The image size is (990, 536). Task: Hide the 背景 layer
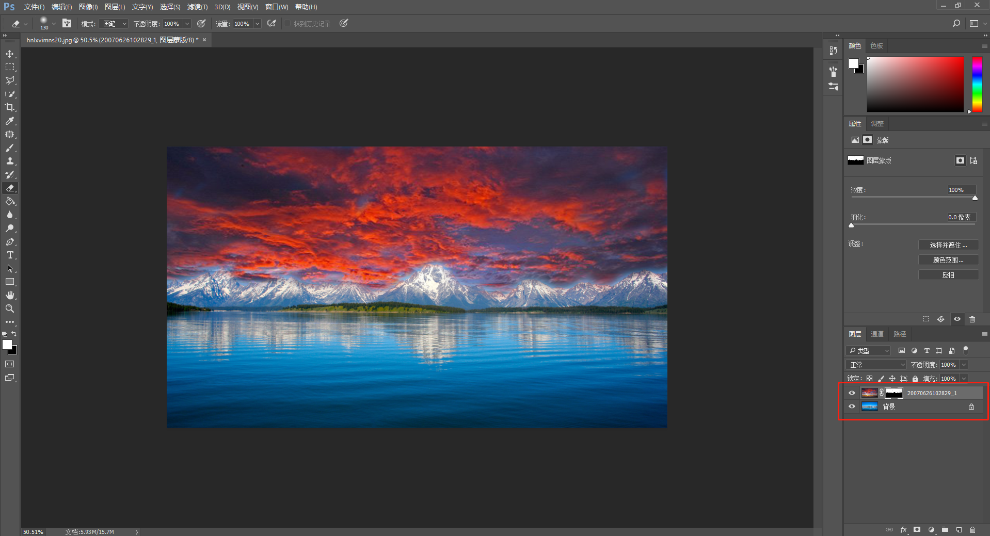click(852, 407)
